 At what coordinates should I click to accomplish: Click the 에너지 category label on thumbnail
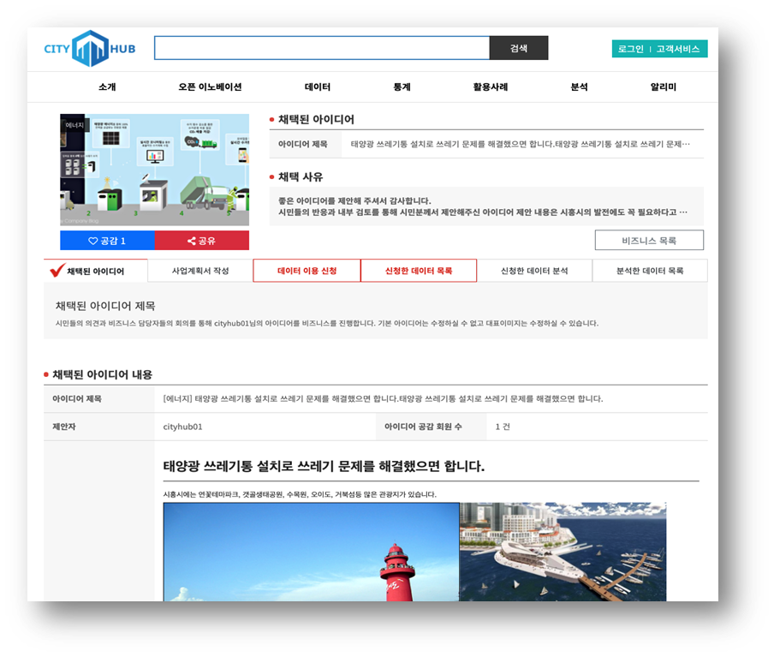click(74, 125)
